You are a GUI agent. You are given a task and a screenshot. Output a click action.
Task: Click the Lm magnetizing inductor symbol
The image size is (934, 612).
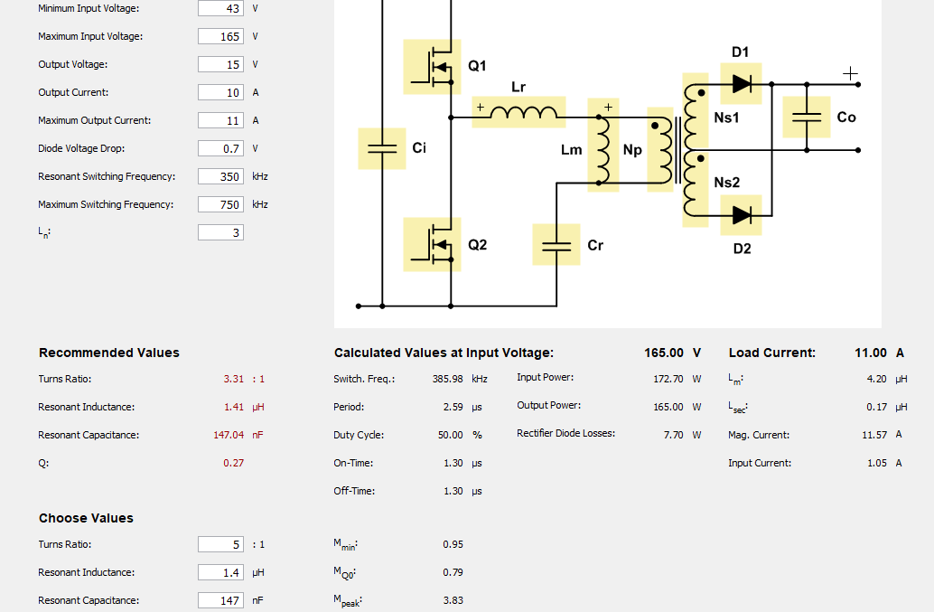click(x=602, y=145)
